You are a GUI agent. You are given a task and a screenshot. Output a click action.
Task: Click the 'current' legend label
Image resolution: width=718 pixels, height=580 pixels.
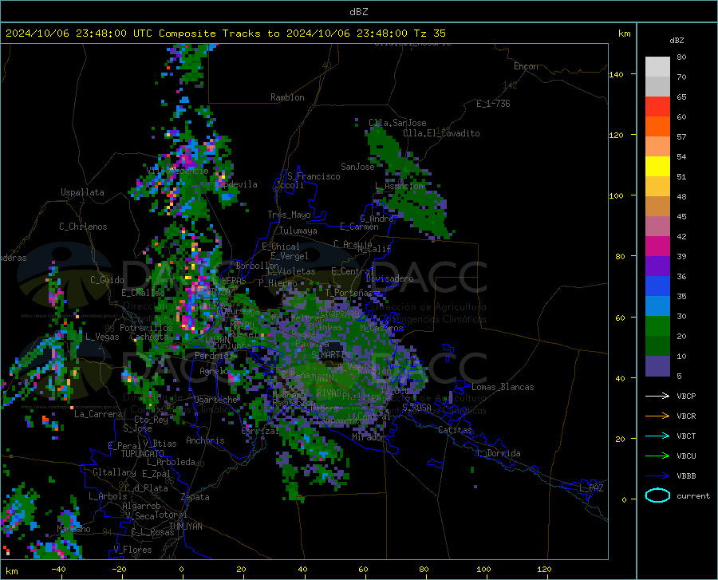[x=693, y=495]
